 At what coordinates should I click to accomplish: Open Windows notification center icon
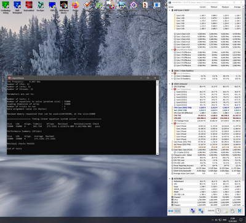click(x=241, y=220)
